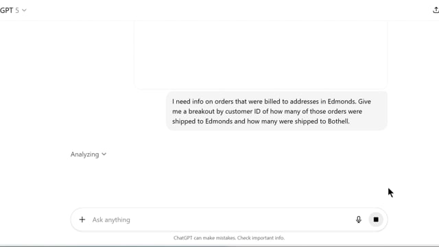Click the Analyzing label text
Image resolution: width=439 pixels, height=247 pixels.
84,154
